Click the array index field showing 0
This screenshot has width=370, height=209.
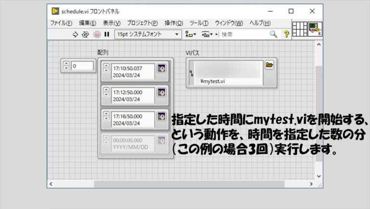(x=82, y=66)
